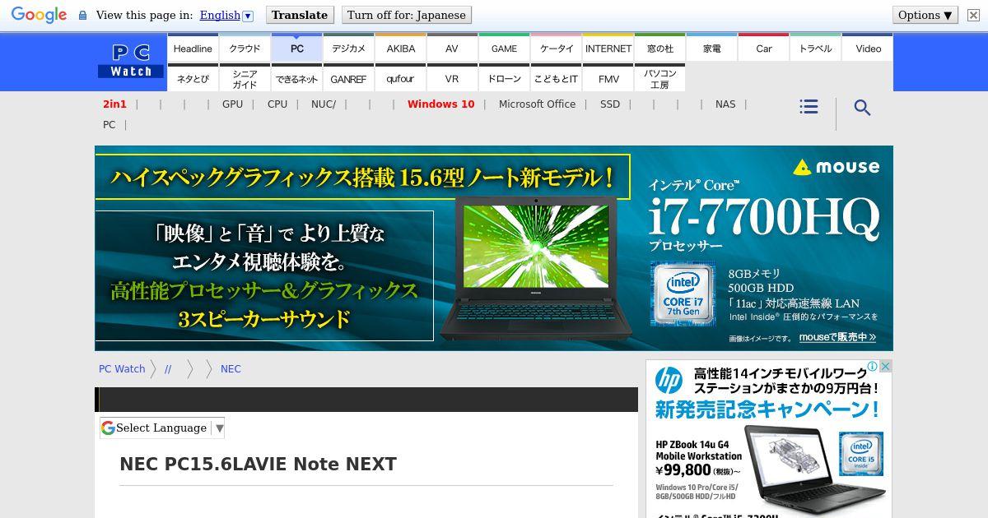Open the できるネット tab

(296, 78)
